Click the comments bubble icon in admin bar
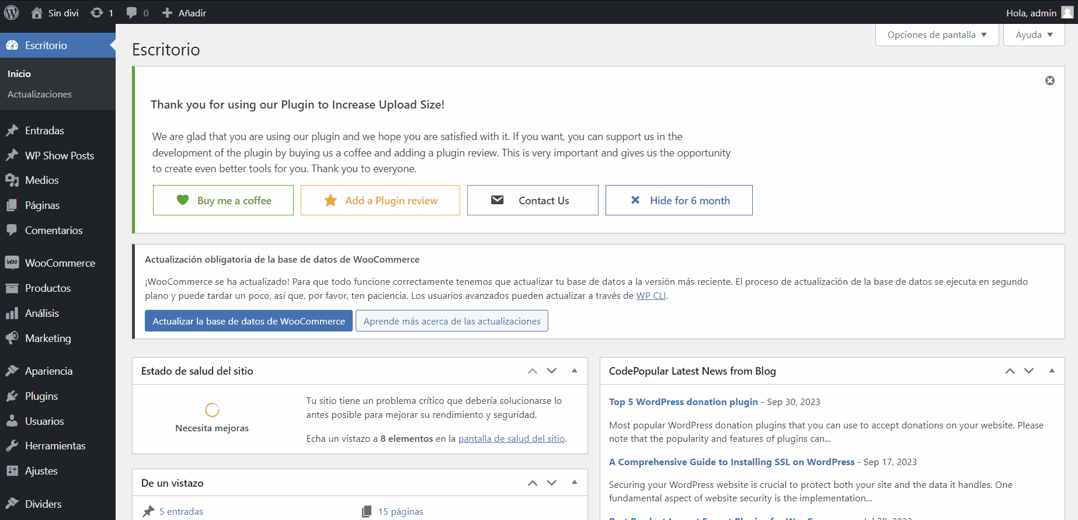Image resolution: width=1078 pixels, height=520 pixels. click(132, 12)
